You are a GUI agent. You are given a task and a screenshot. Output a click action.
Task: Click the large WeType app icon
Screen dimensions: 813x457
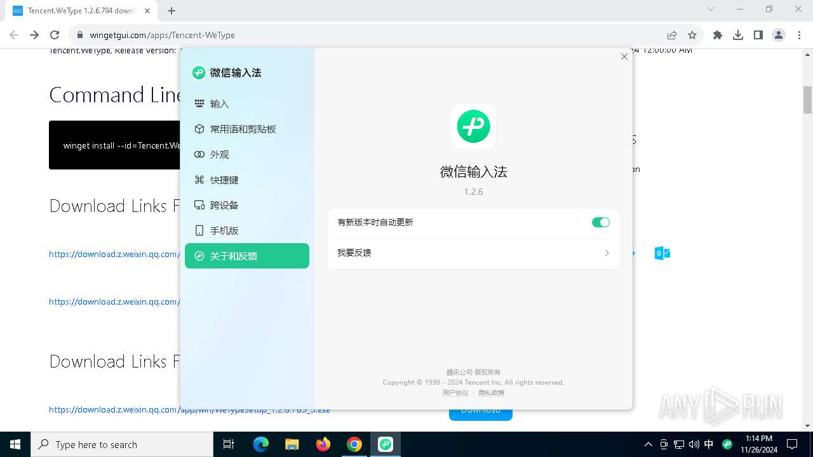(473, 126)
